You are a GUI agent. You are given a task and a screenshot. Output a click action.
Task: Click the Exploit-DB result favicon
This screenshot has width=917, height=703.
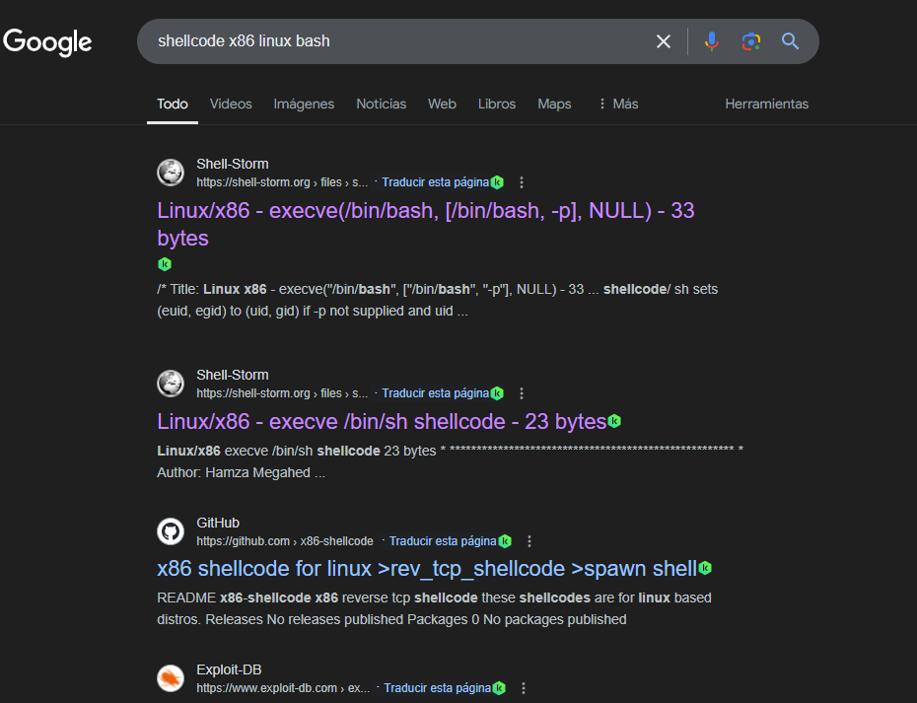[x=171, y=678]
